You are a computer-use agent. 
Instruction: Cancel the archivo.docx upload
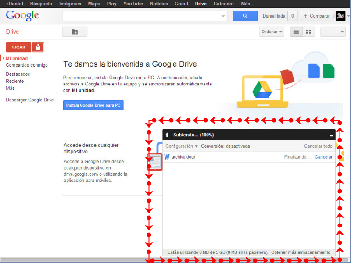pos(323,157)
